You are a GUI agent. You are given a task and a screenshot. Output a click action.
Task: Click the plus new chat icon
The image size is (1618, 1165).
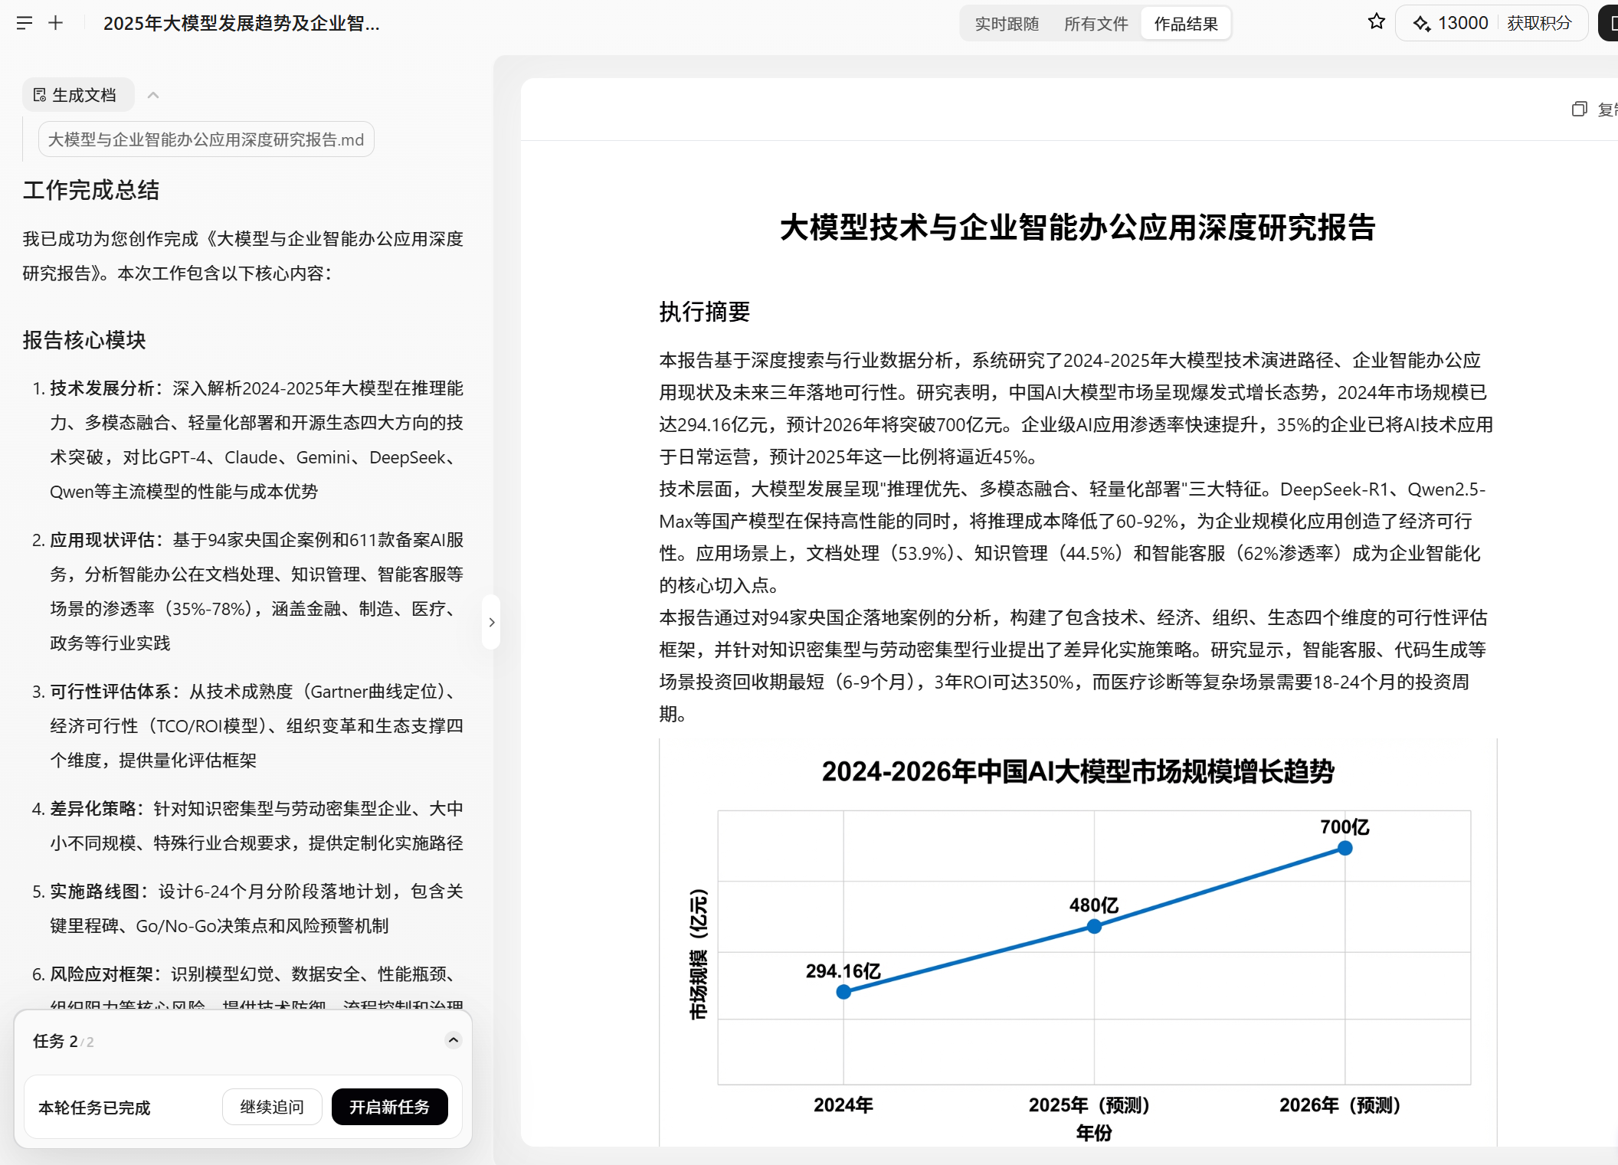[56, 23]
